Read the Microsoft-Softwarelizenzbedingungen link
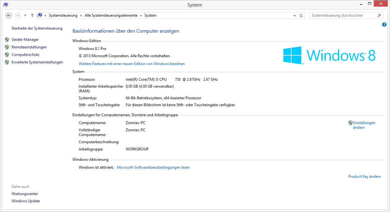Viewport: 390px width, 212px height. click(x=153, y=167)
